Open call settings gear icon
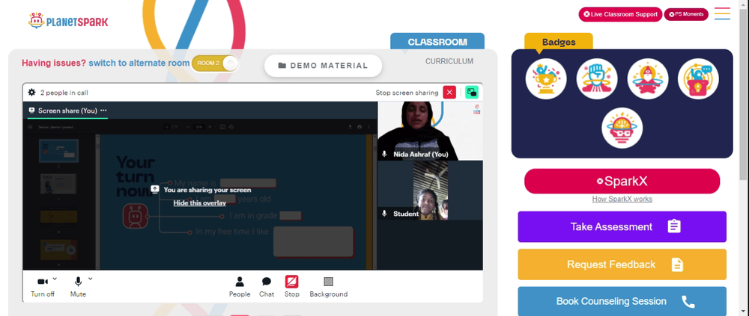This screenshot has width=749, height=316. pyautogui.click(x=32, y=93)
